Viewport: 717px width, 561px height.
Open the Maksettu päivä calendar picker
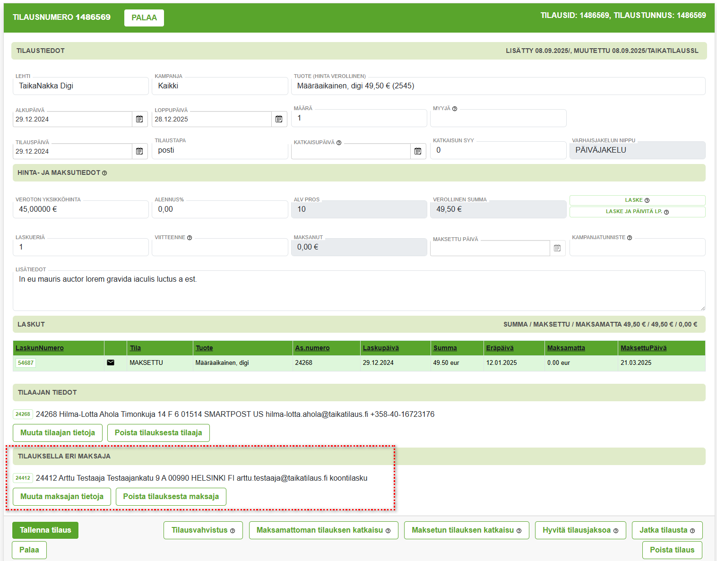(557, 248)
